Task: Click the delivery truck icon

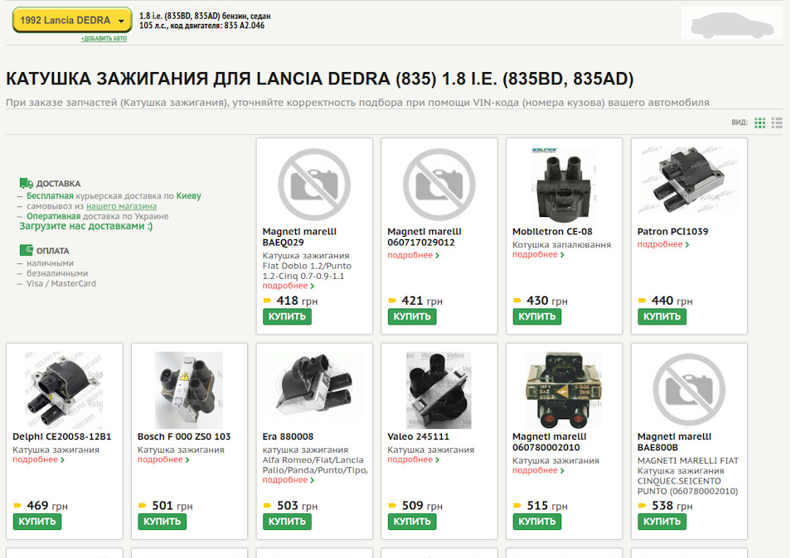Action: pos(26,183)
